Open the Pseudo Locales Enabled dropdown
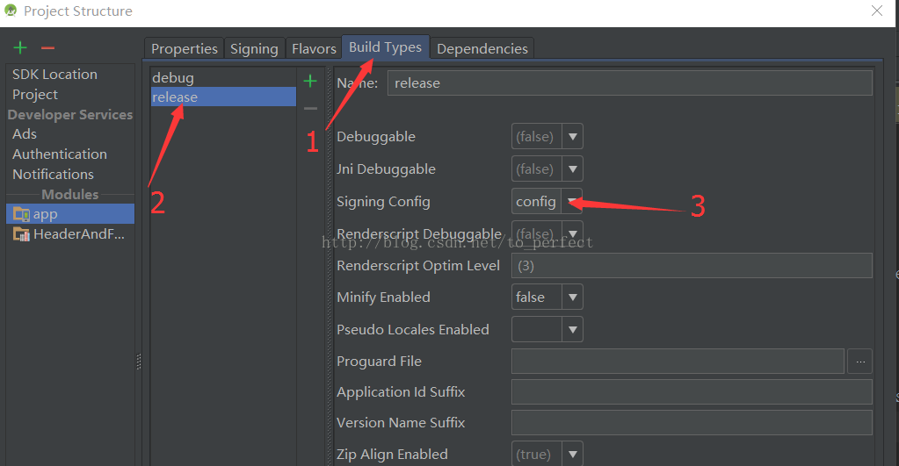Viewport: 899px width, 466px height. click(x=572, y=329)
